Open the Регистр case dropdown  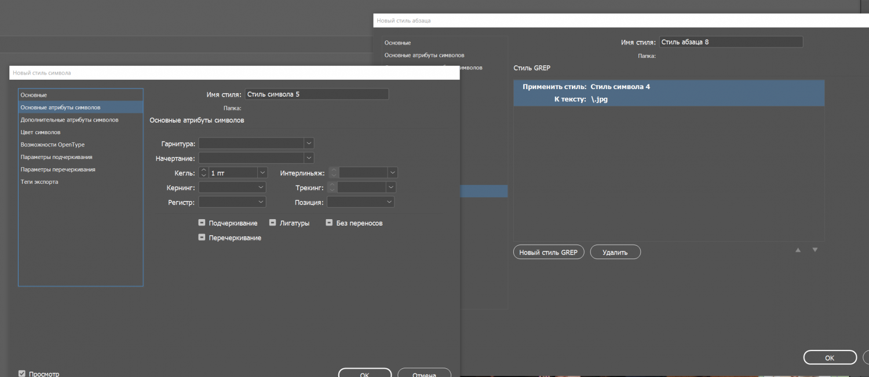coord(260,202)
